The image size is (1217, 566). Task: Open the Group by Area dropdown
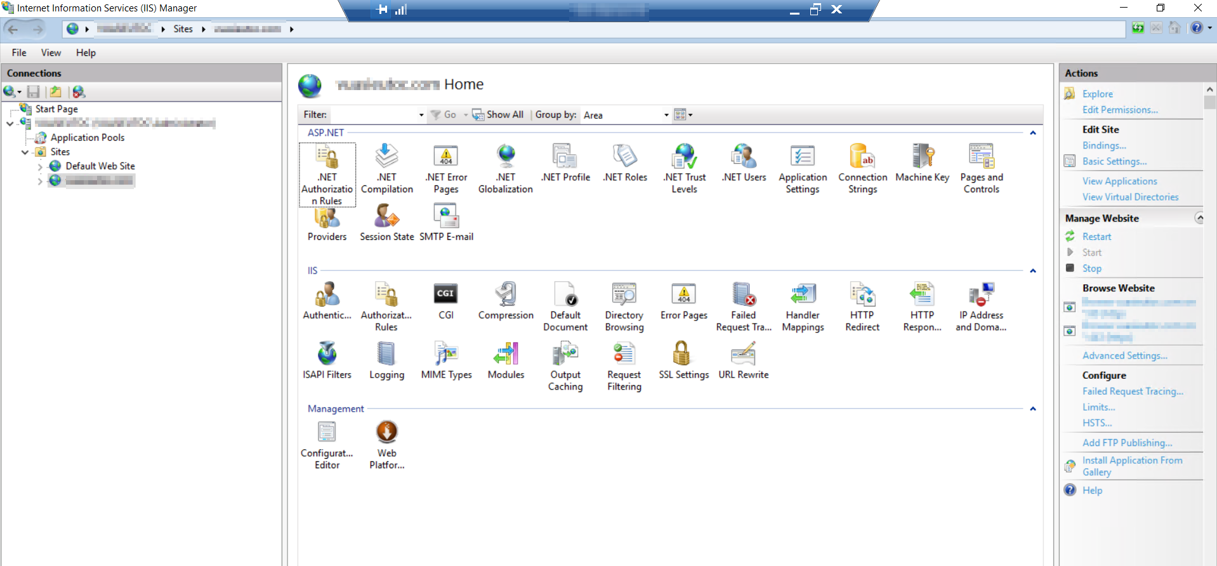(666, 115)
